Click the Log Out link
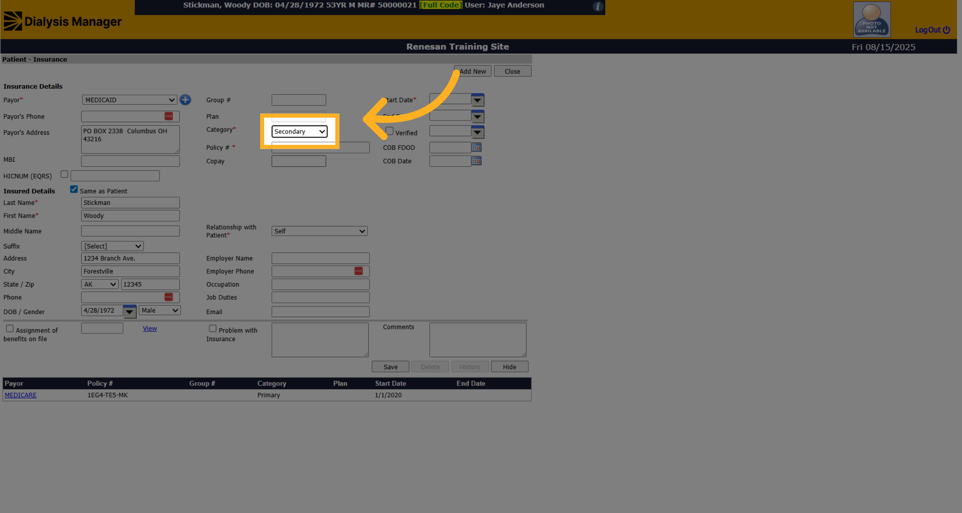962x513 pixels. click(932, 30)
